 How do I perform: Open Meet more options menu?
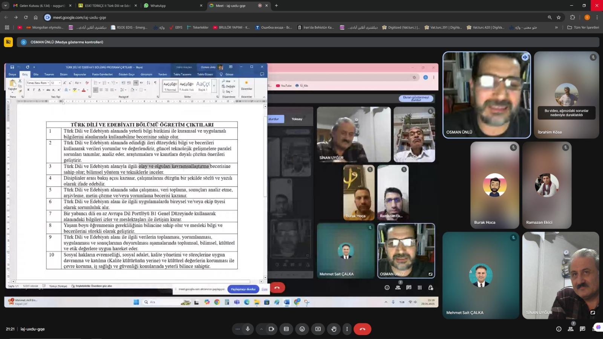coord(347,329)
